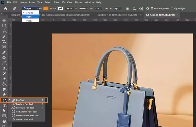Open the Shape tool mode dropdown
The height and width of the screenshot is (127, 196).
[x=31, y=8]
